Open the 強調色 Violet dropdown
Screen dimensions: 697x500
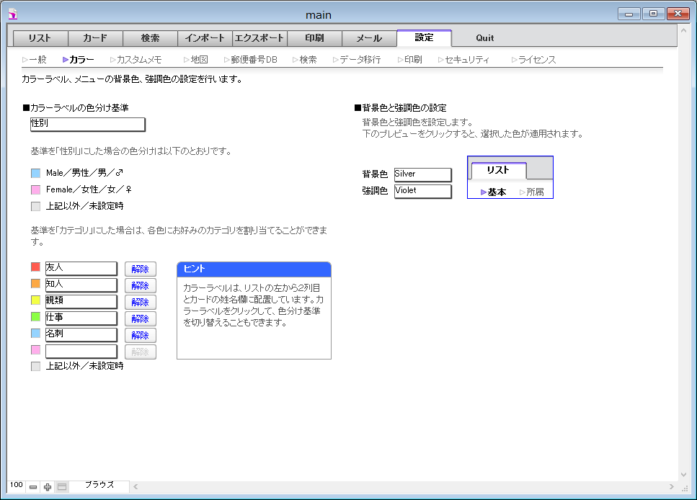click(x=422, y=191)
